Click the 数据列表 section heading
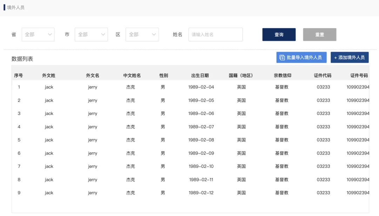379x216 pixels. coord(22,59)
